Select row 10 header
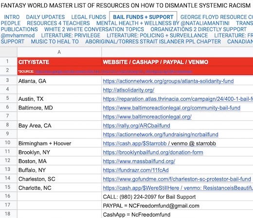The image size is (253, 218). tap(9, 143)
